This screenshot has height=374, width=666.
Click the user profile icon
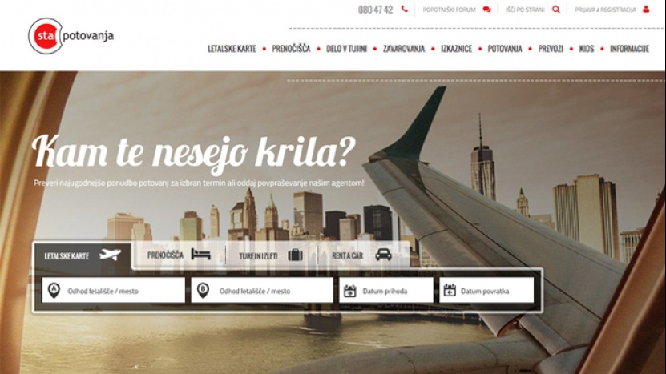click(x=646, y=10)
